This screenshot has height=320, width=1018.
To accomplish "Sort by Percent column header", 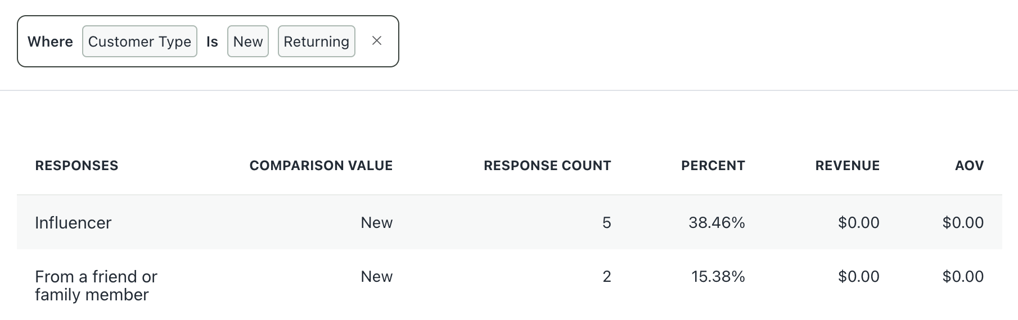I will [713, 166].
